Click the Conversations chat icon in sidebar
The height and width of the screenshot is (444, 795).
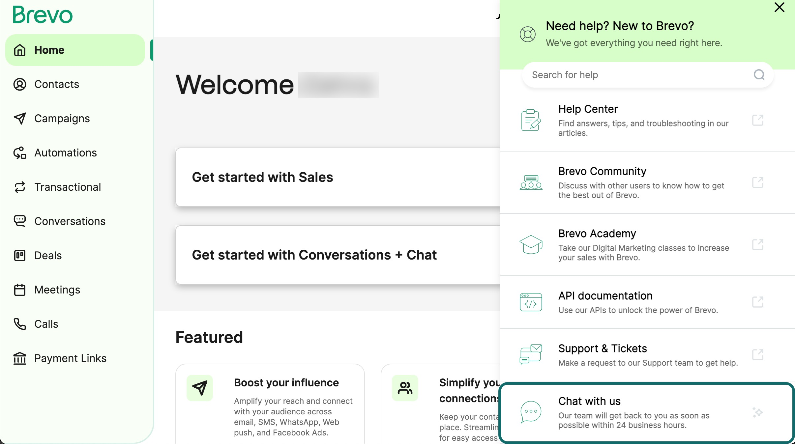point(20,221)
